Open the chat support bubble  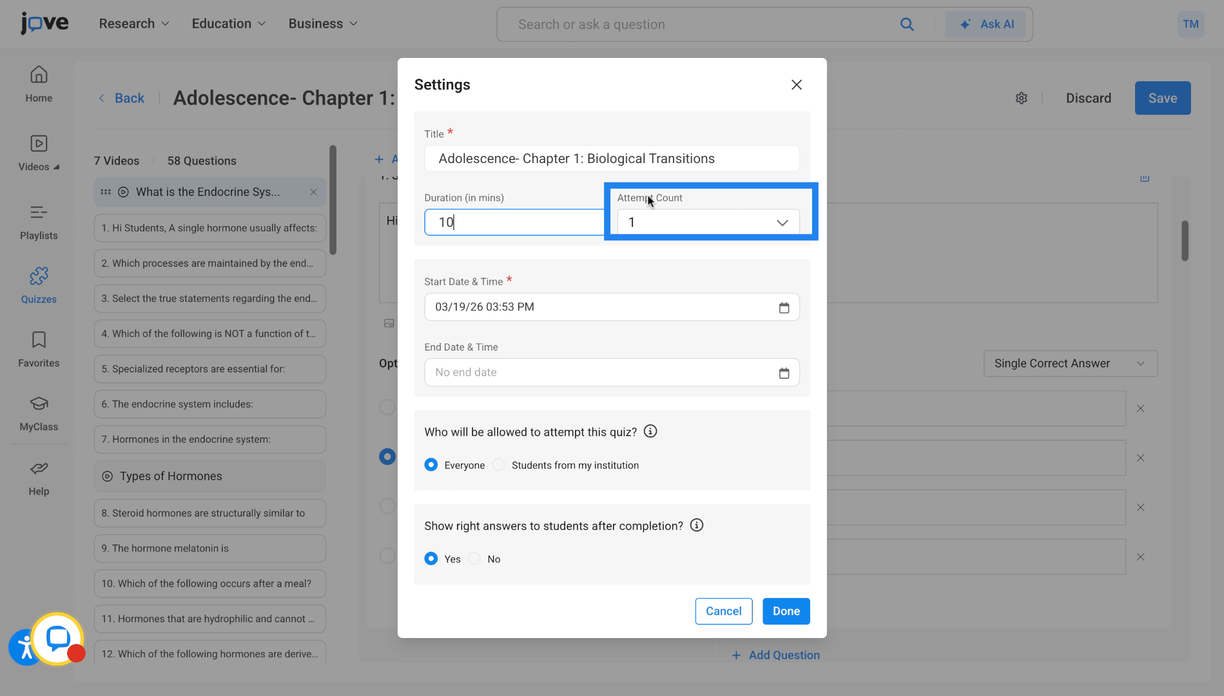pos(58,638)
